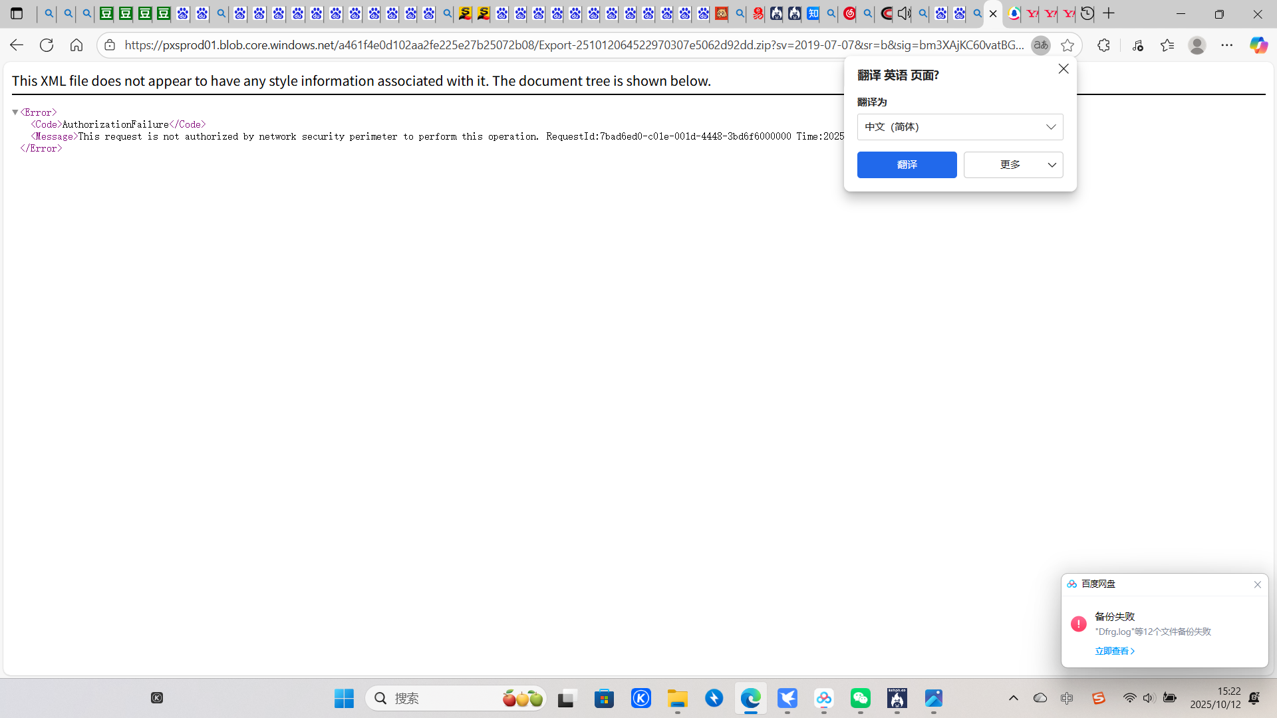This screenshot has width=1277, height=718.
Task: Open the browser extensions puzzle icon
Action: [1103, 45]
